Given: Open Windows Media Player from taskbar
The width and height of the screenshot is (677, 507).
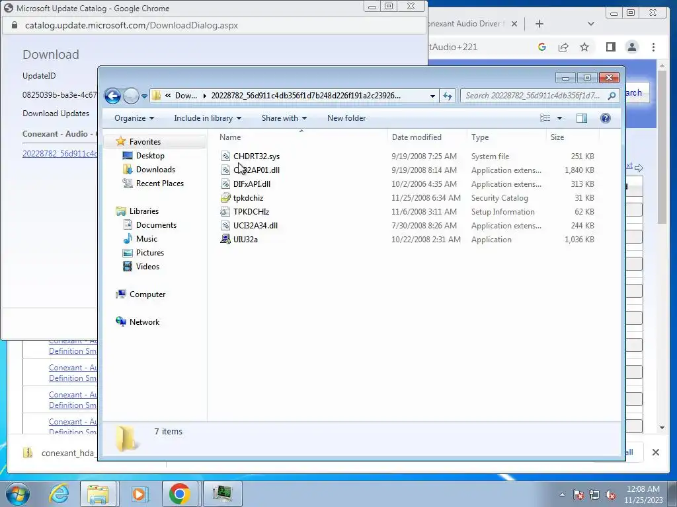Looking at the screenshot, I should click(139, 494).
